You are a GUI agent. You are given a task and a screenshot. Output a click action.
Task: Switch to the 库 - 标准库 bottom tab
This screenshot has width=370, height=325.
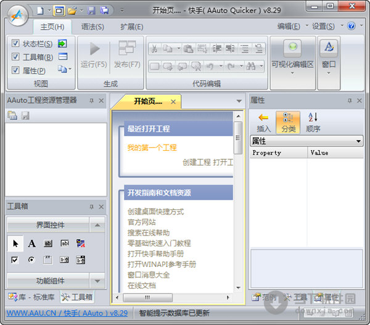point(31,297)
